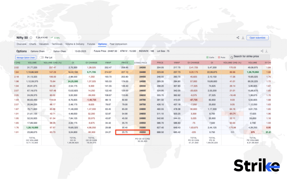This screenshot has width=287, height=179.
Task: Click the put OI change value -67,725
Action: tap(193, 100)
